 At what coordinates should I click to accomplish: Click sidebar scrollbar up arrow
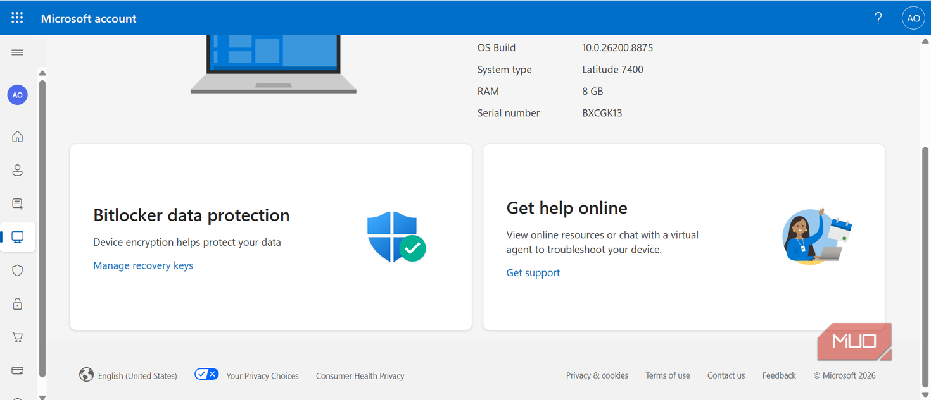(42, 73)
